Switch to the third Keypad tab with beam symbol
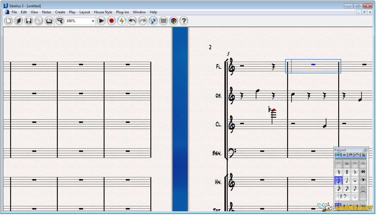 click(x=351, y=155)
